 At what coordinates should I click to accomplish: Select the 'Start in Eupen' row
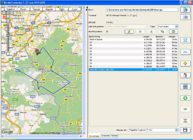pyautogui.click(x=133, y=39)
